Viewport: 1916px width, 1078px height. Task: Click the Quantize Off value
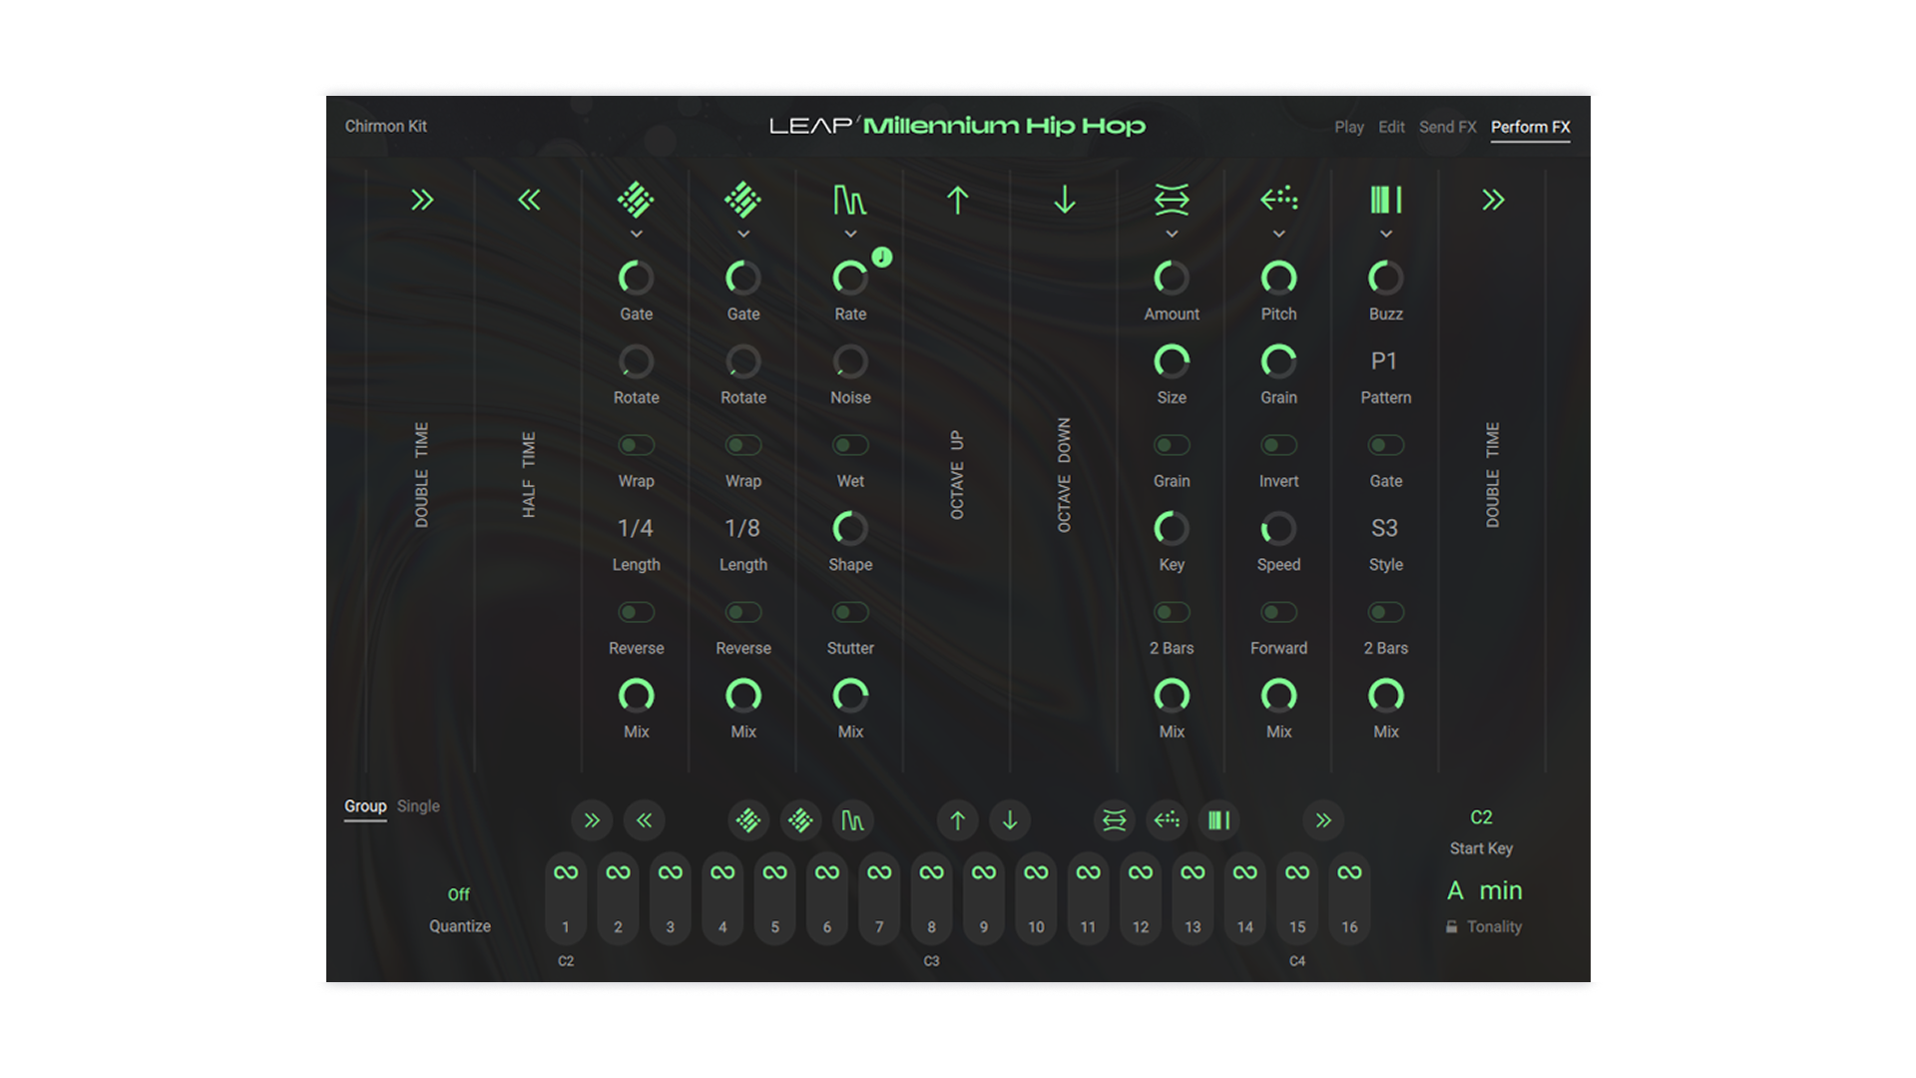(x=458, y=894)
